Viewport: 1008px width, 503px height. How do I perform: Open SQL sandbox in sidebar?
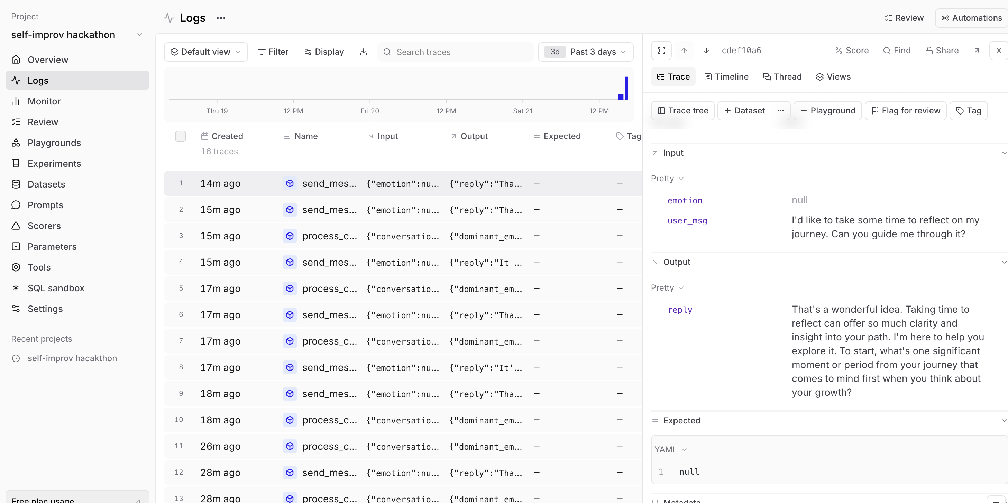pyautogui.click(x=56, y=288)
